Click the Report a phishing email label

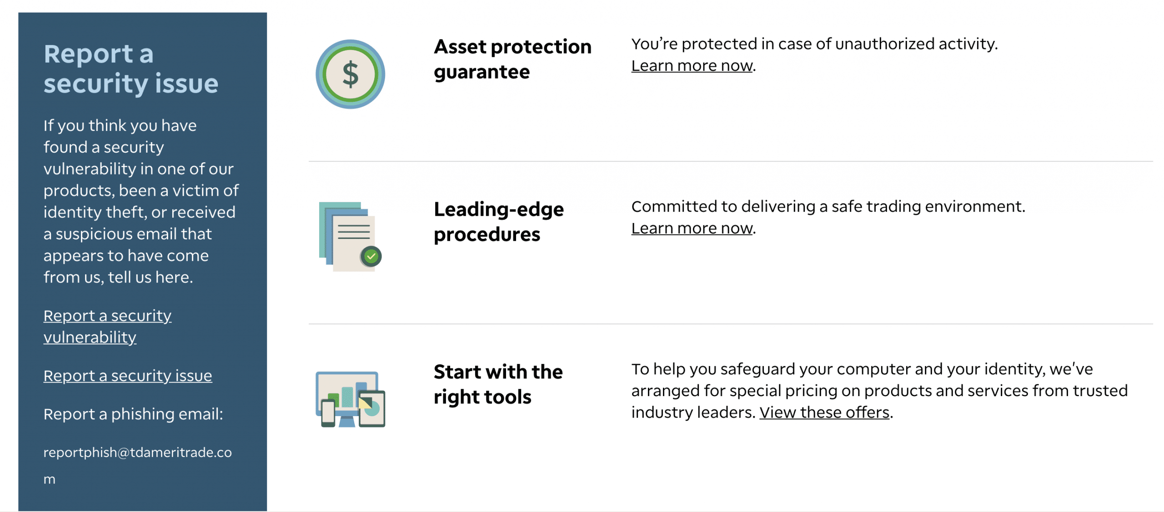coord(133,414)
